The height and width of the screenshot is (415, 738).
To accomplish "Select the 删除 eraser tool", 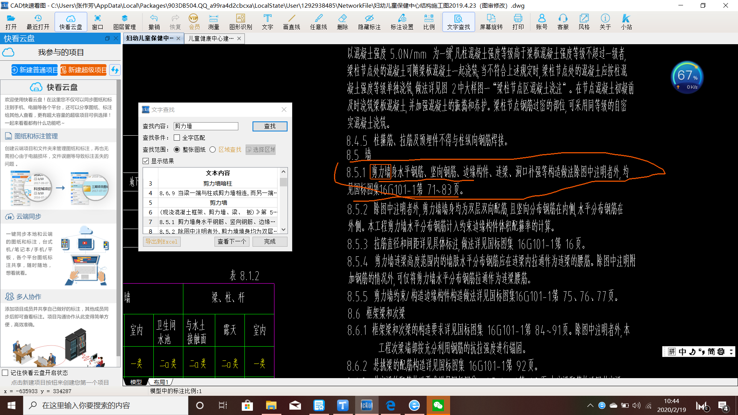I will click(x=342, y=22).
